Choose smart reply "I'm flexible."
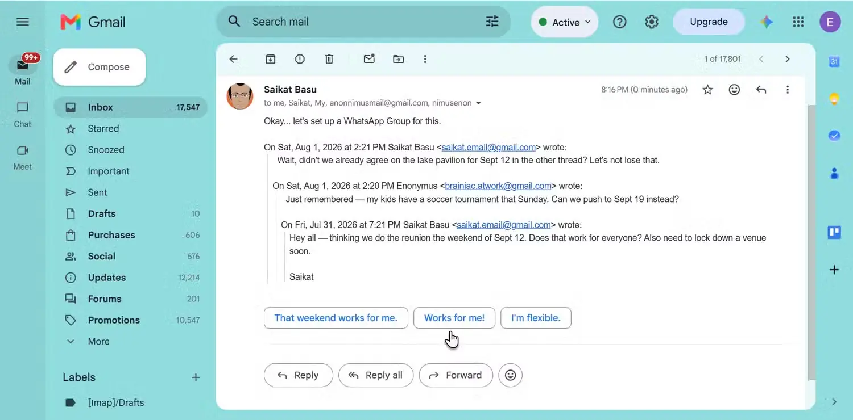The width and height of the screenshot is (853, 420). (536, 318)
